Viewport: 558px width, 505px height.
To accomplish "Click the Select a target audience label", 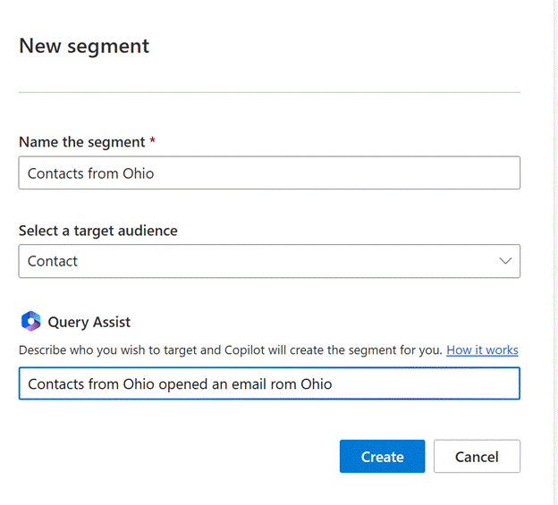I will click(97, 231).
